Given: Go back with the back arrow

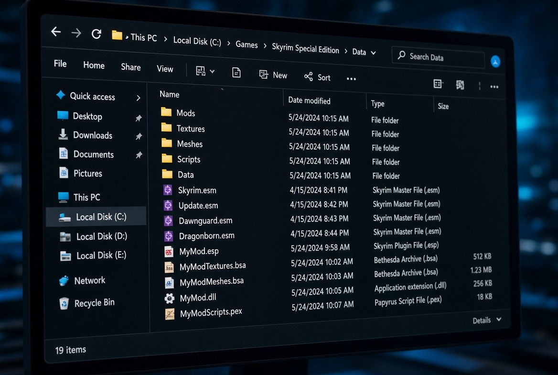Looking at the screenshot, I should (56, 32).
